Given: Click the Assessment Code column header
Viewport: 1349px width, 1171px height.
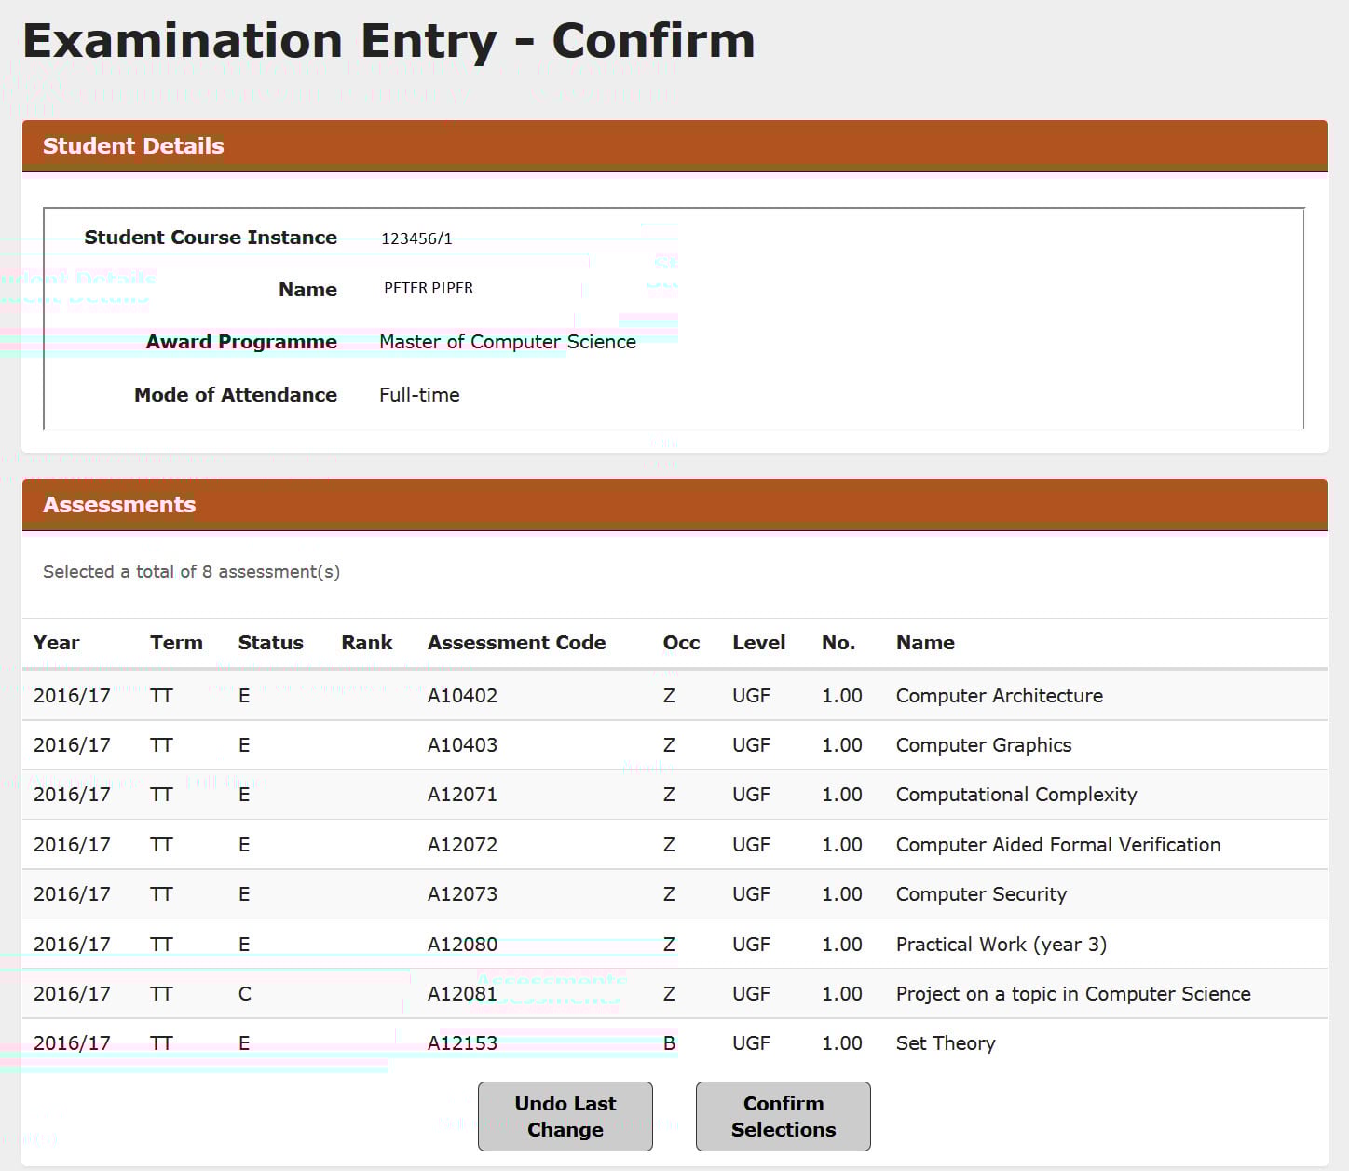Looking at the screenshot, I should (516, 643).
